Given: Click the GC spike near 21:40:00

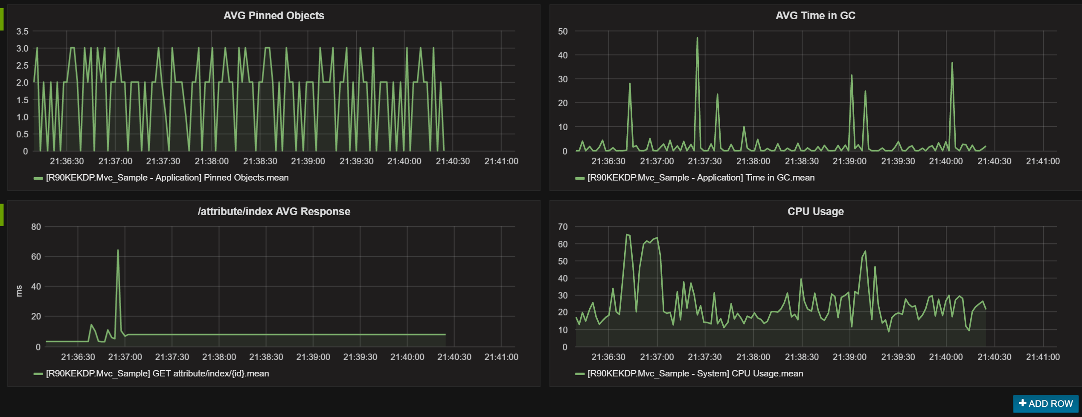Looking at the screenshot, I should coord(952,64).
